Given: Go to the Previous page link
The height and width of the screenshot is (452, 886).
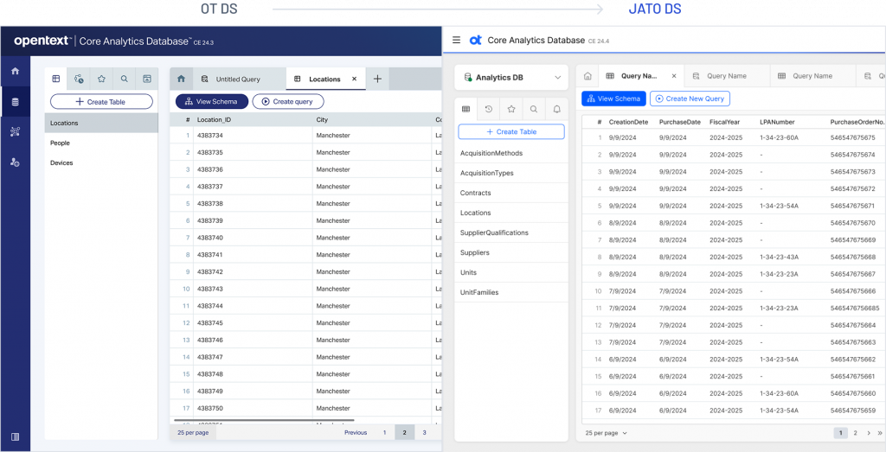Looking at the screenshot, I should (x=356, y=432).
